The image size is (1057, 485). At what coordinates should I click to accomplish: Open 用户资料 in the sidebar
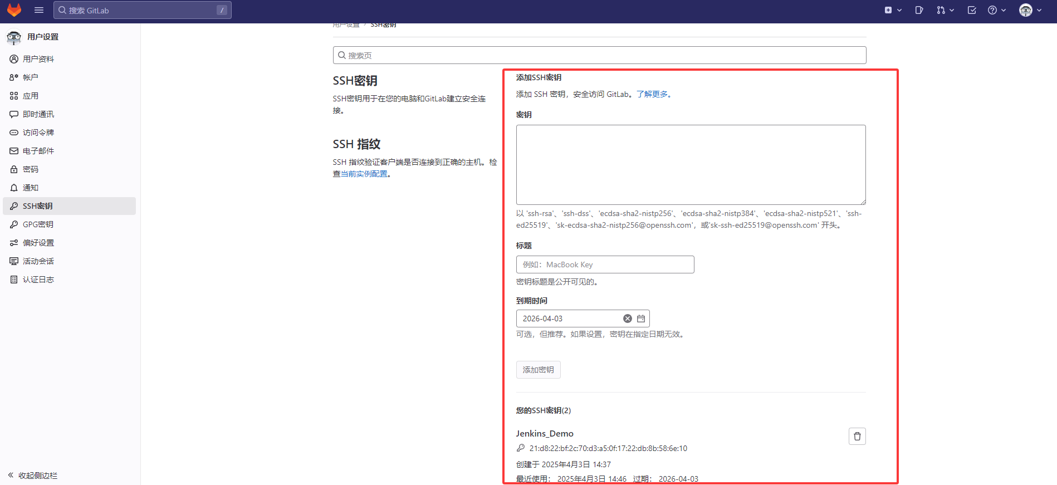click(70, 59)
